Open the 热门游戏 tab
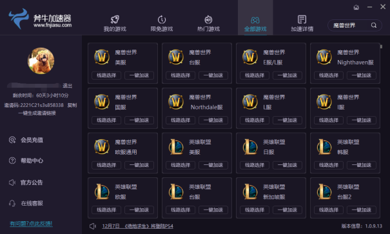 [208, 23]
